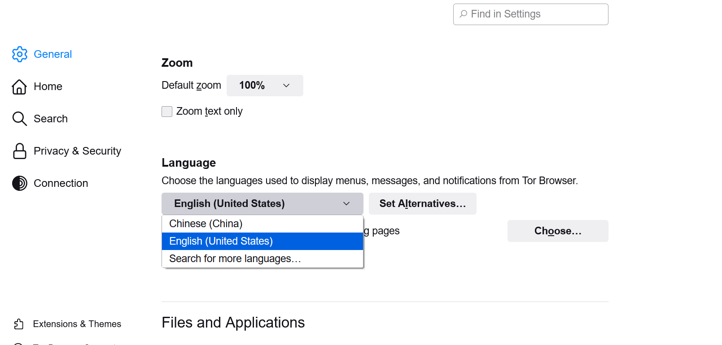Click the General gear icon
Image resolution: width=722 pixels, height=345 pixels.
tap(19, 54)
